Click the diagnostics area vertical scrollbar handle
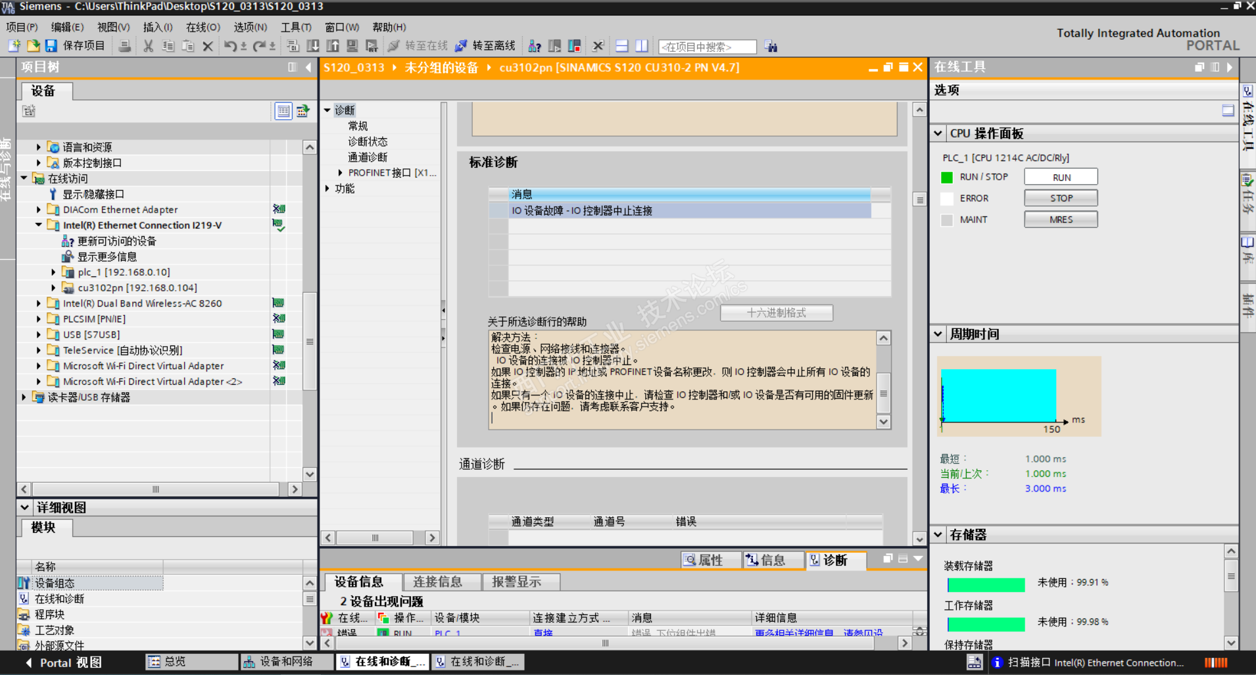1256x675 pixels. click(919, 200)
